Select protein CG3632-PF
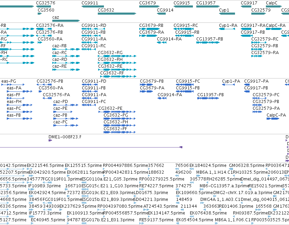289x225 pixels. (x=120, y=132)
